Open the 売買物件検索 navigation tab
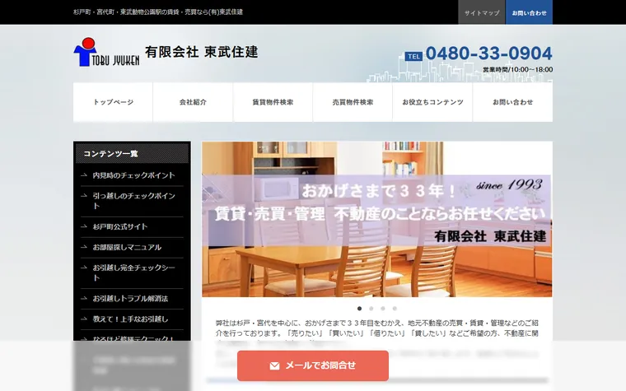 (x=353, y=102)
